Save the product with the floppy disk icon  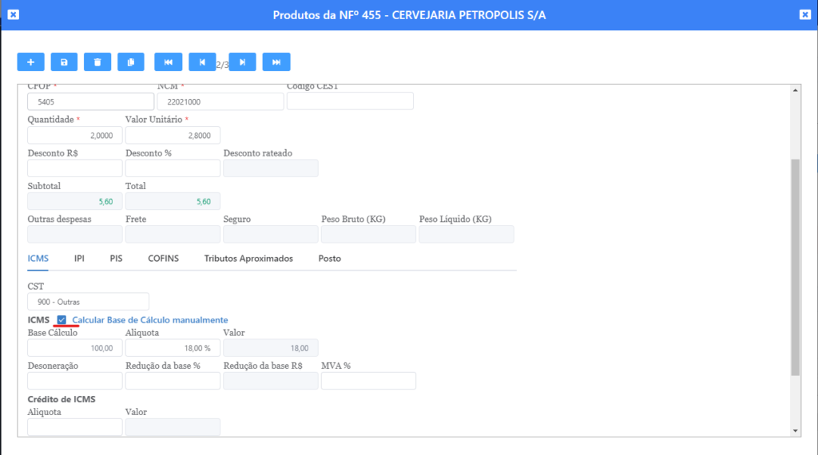click(x=64, y=62)
